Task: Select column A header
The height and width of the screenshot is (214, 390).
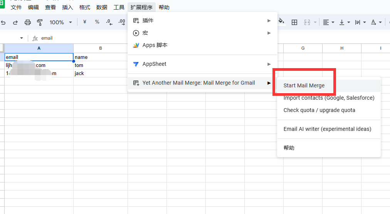Action: click(39, 48)
